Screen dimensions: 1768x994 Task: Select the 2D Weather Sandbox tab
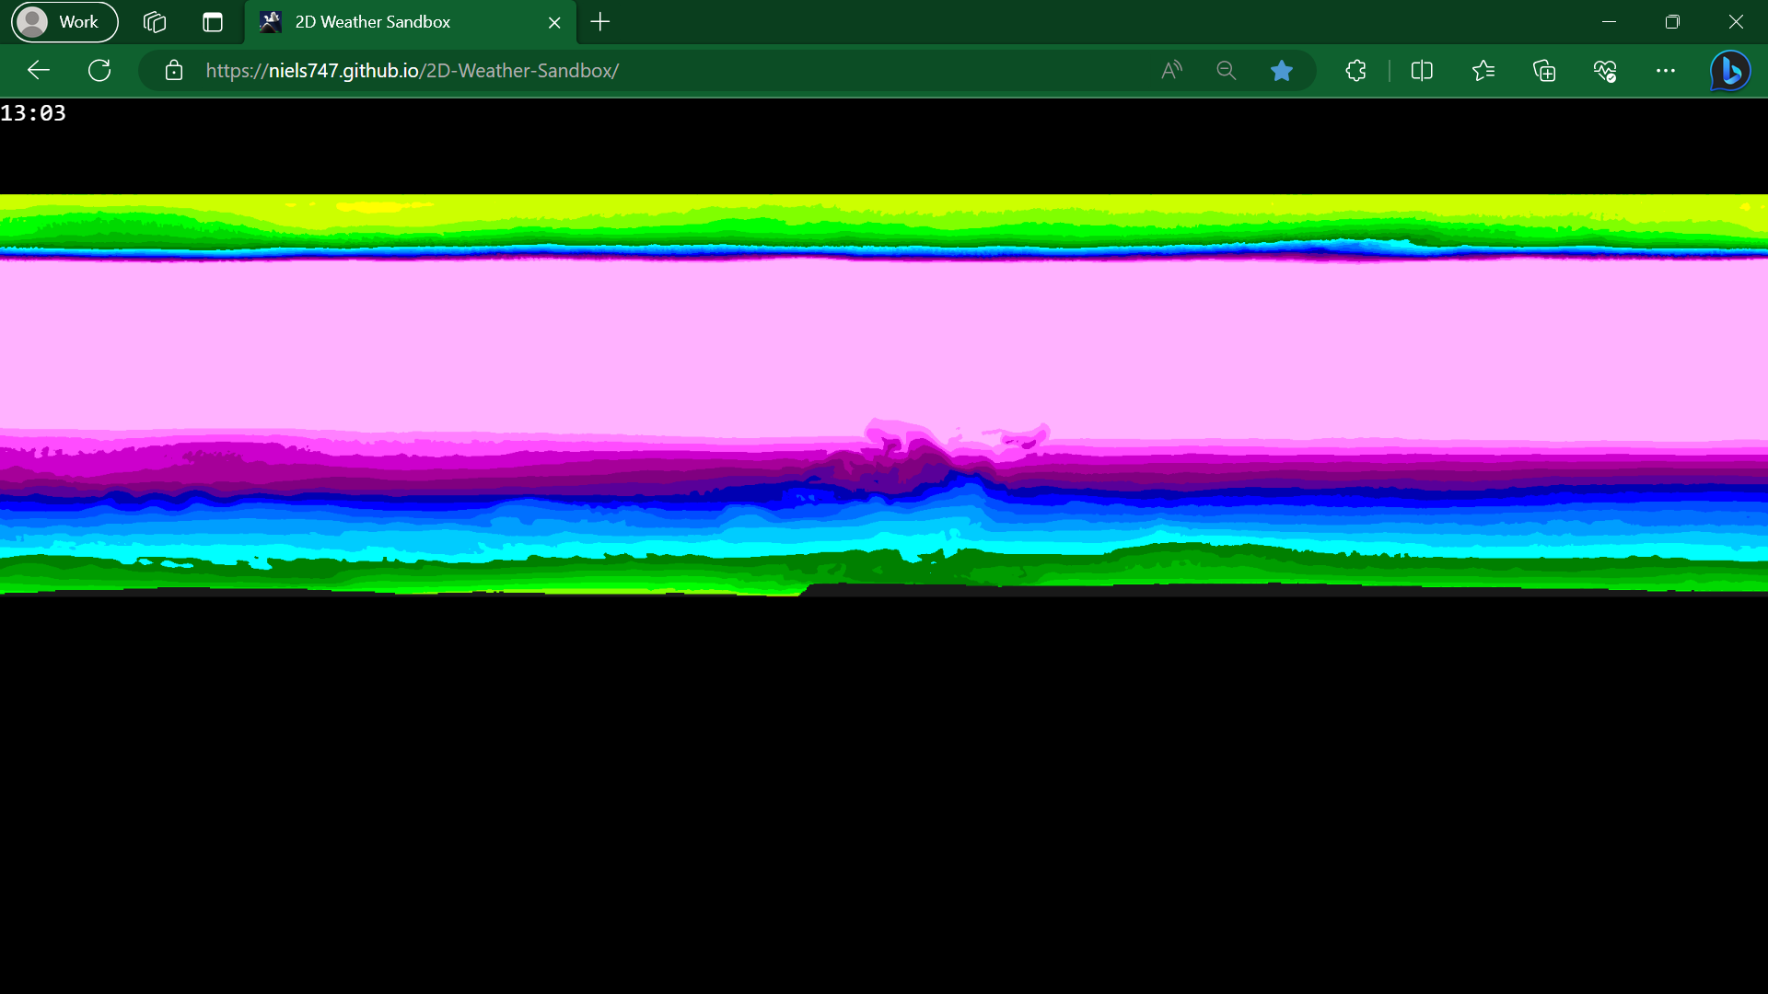[x=387, y=22]
